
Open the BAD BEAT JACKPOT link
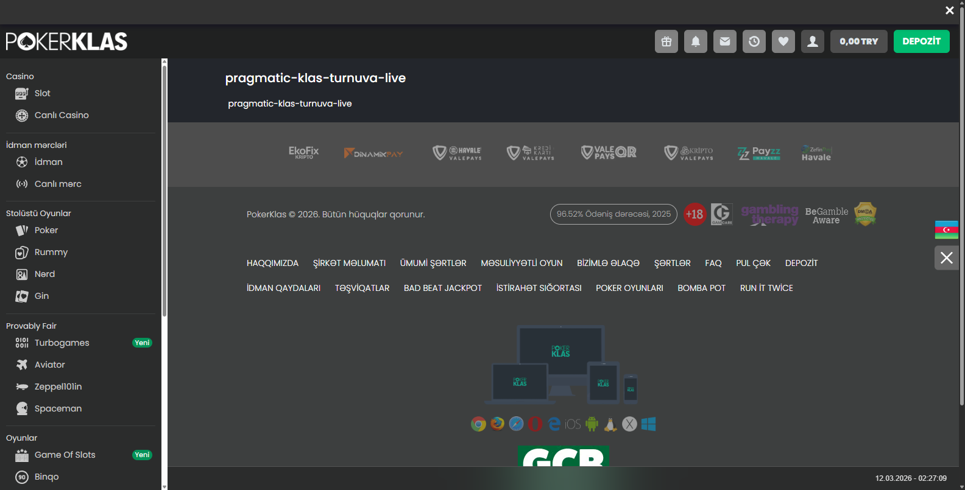(x=443, y=288)
